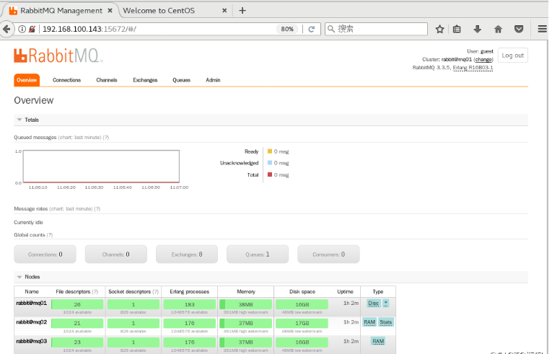Collapse the Nodes section

click(x=28, y=277)
